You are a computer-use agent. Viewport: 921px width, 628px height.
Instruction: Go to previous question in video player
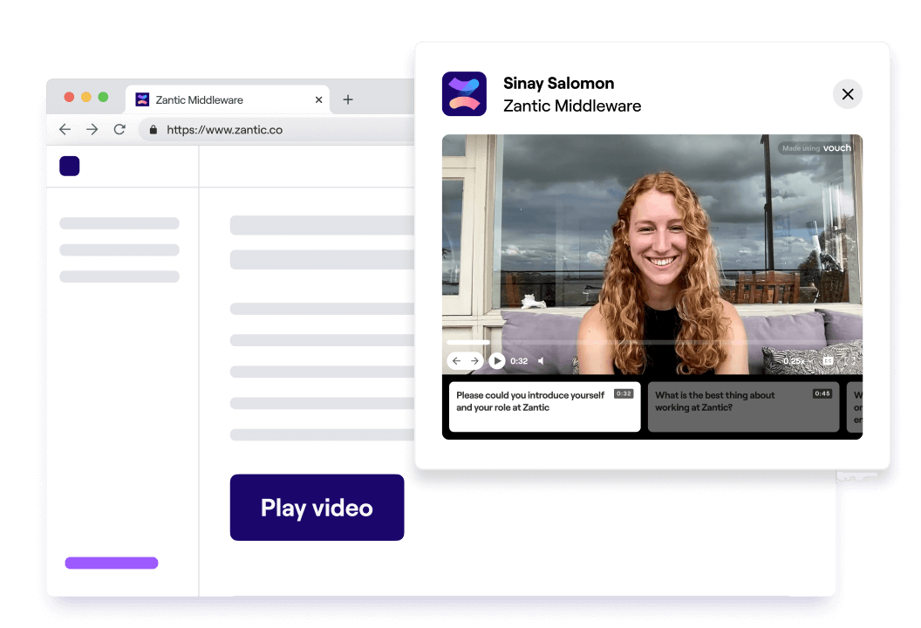point(456,361)
